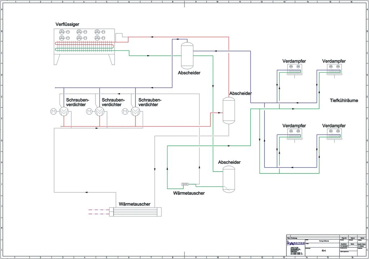Screen dimensions: 369x259
Task: Select the middle Schraubenverdichter compressor symbol
Action: pyautogui.click(x=99, y=112)
